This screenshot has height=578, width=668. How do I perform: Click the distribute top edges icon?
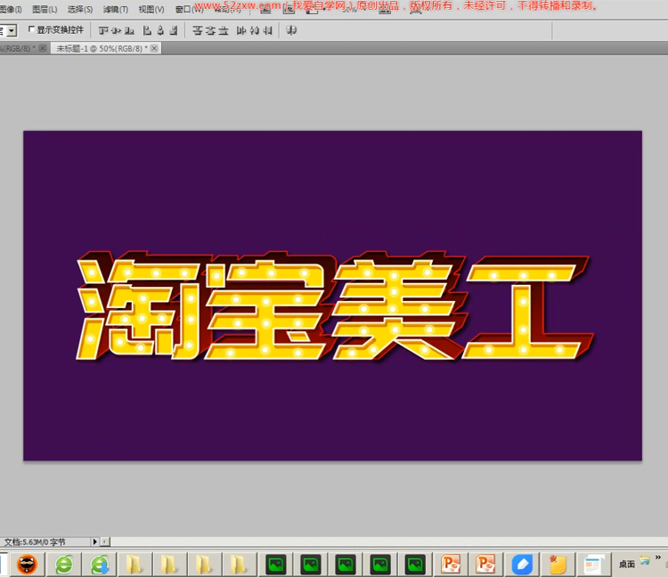pos(197,30)
